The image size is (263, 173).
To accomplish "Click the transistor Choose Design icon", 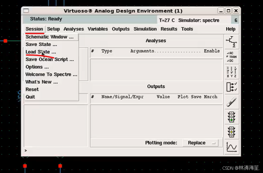I will tap(231, 42).
